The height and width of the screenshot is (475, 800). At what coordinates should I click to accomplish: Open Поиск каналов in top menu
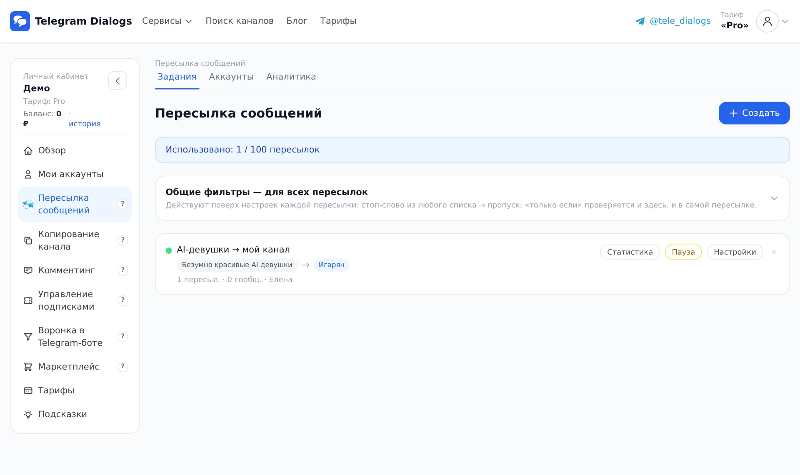240,21
